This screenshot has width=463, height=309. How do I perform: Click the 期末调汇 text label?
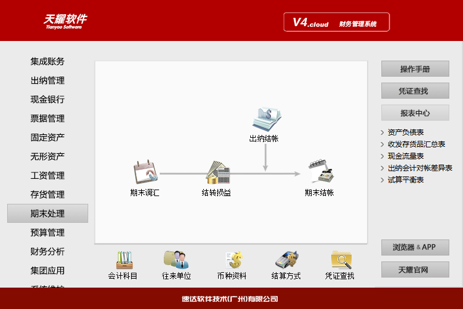145,193
